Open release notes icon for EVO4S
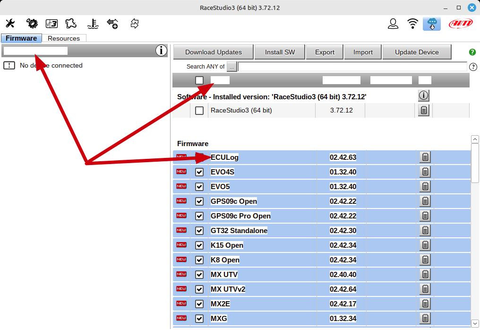 [425, 172]
